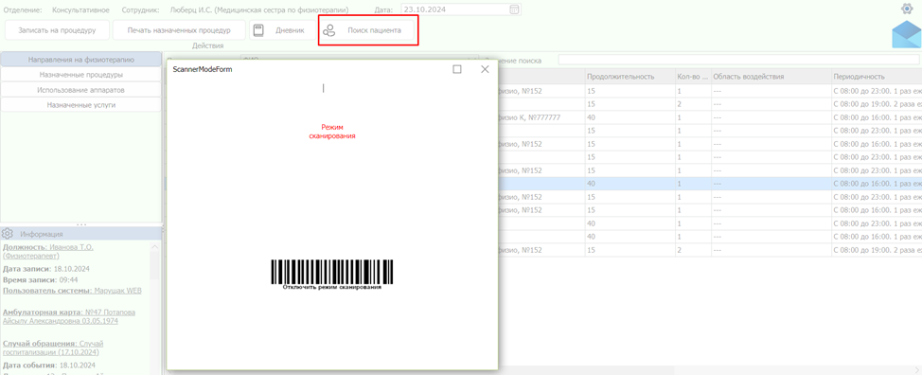922x375 pixels.
Task: Open Амбулаторная карта №47 Потапова link
Action: pos(69,316)
